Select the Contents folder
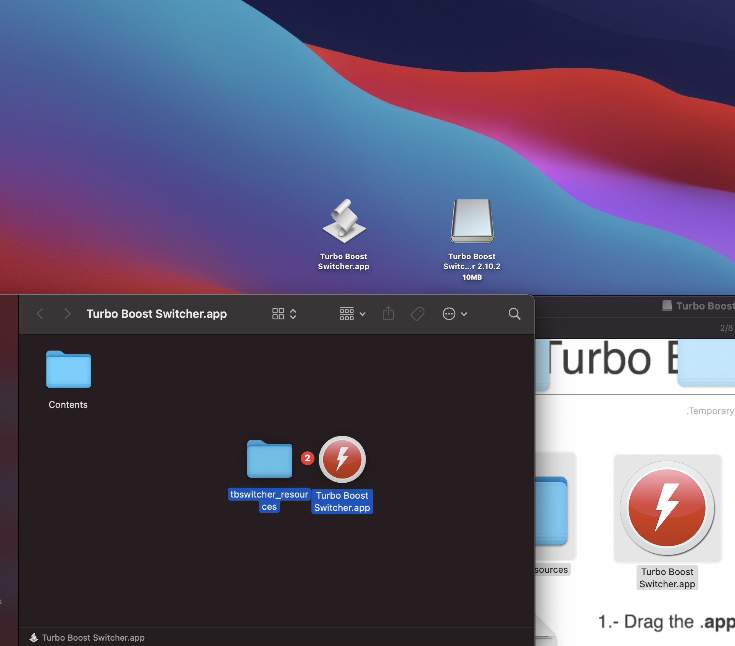Viewport: 735px width, 646px height. click(x=69, y=369)
